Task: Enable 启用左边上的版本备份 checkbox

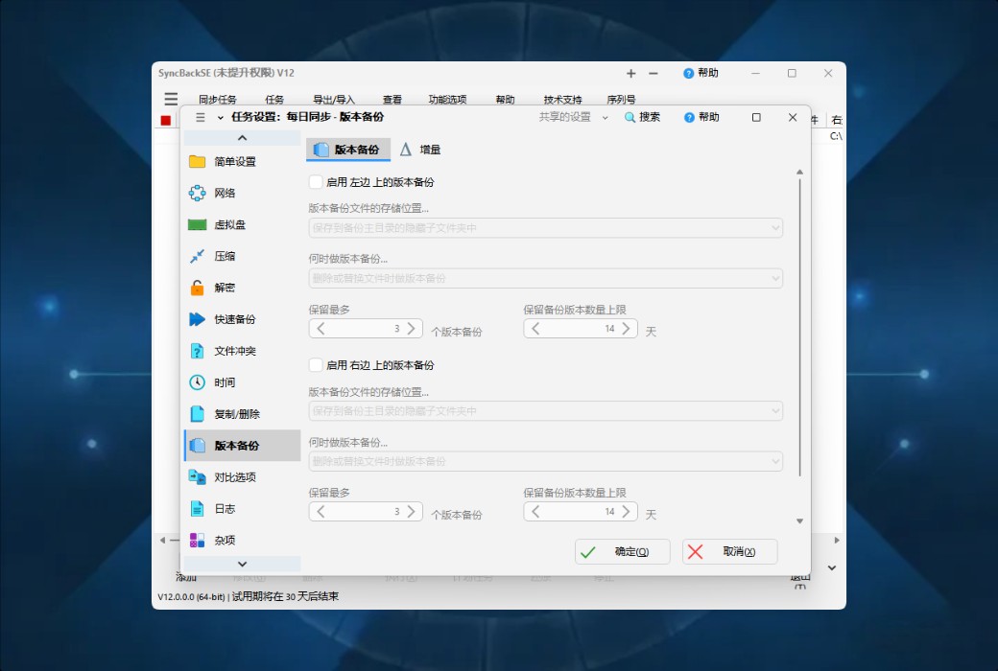Action: (x=316, y=181)
